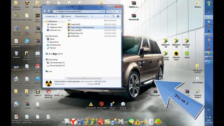Collapse the Библиотеки tree node arrow
The image size is (224, 126).
[x=44, y=36]
